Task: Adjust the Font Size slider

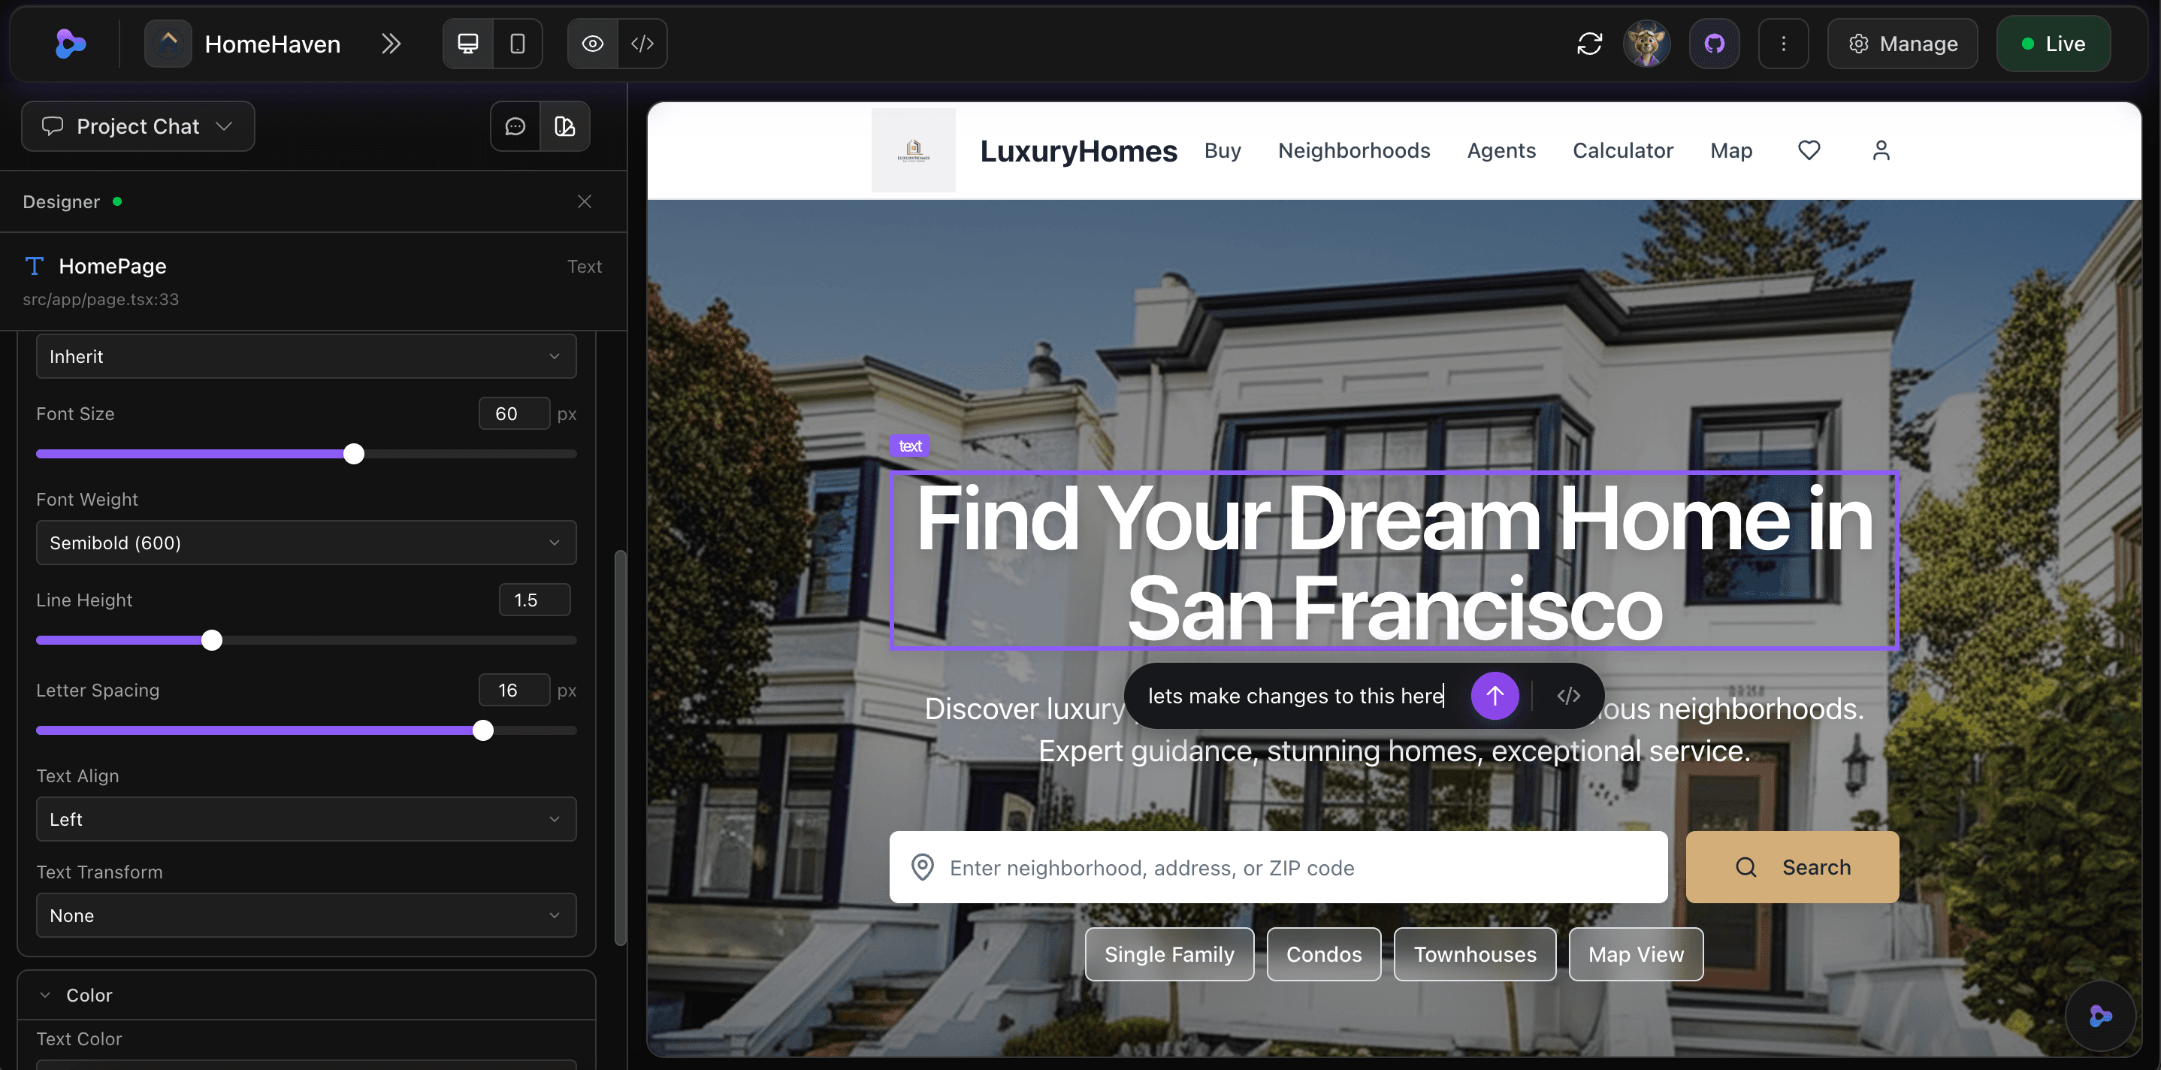Action: [353, 453]
